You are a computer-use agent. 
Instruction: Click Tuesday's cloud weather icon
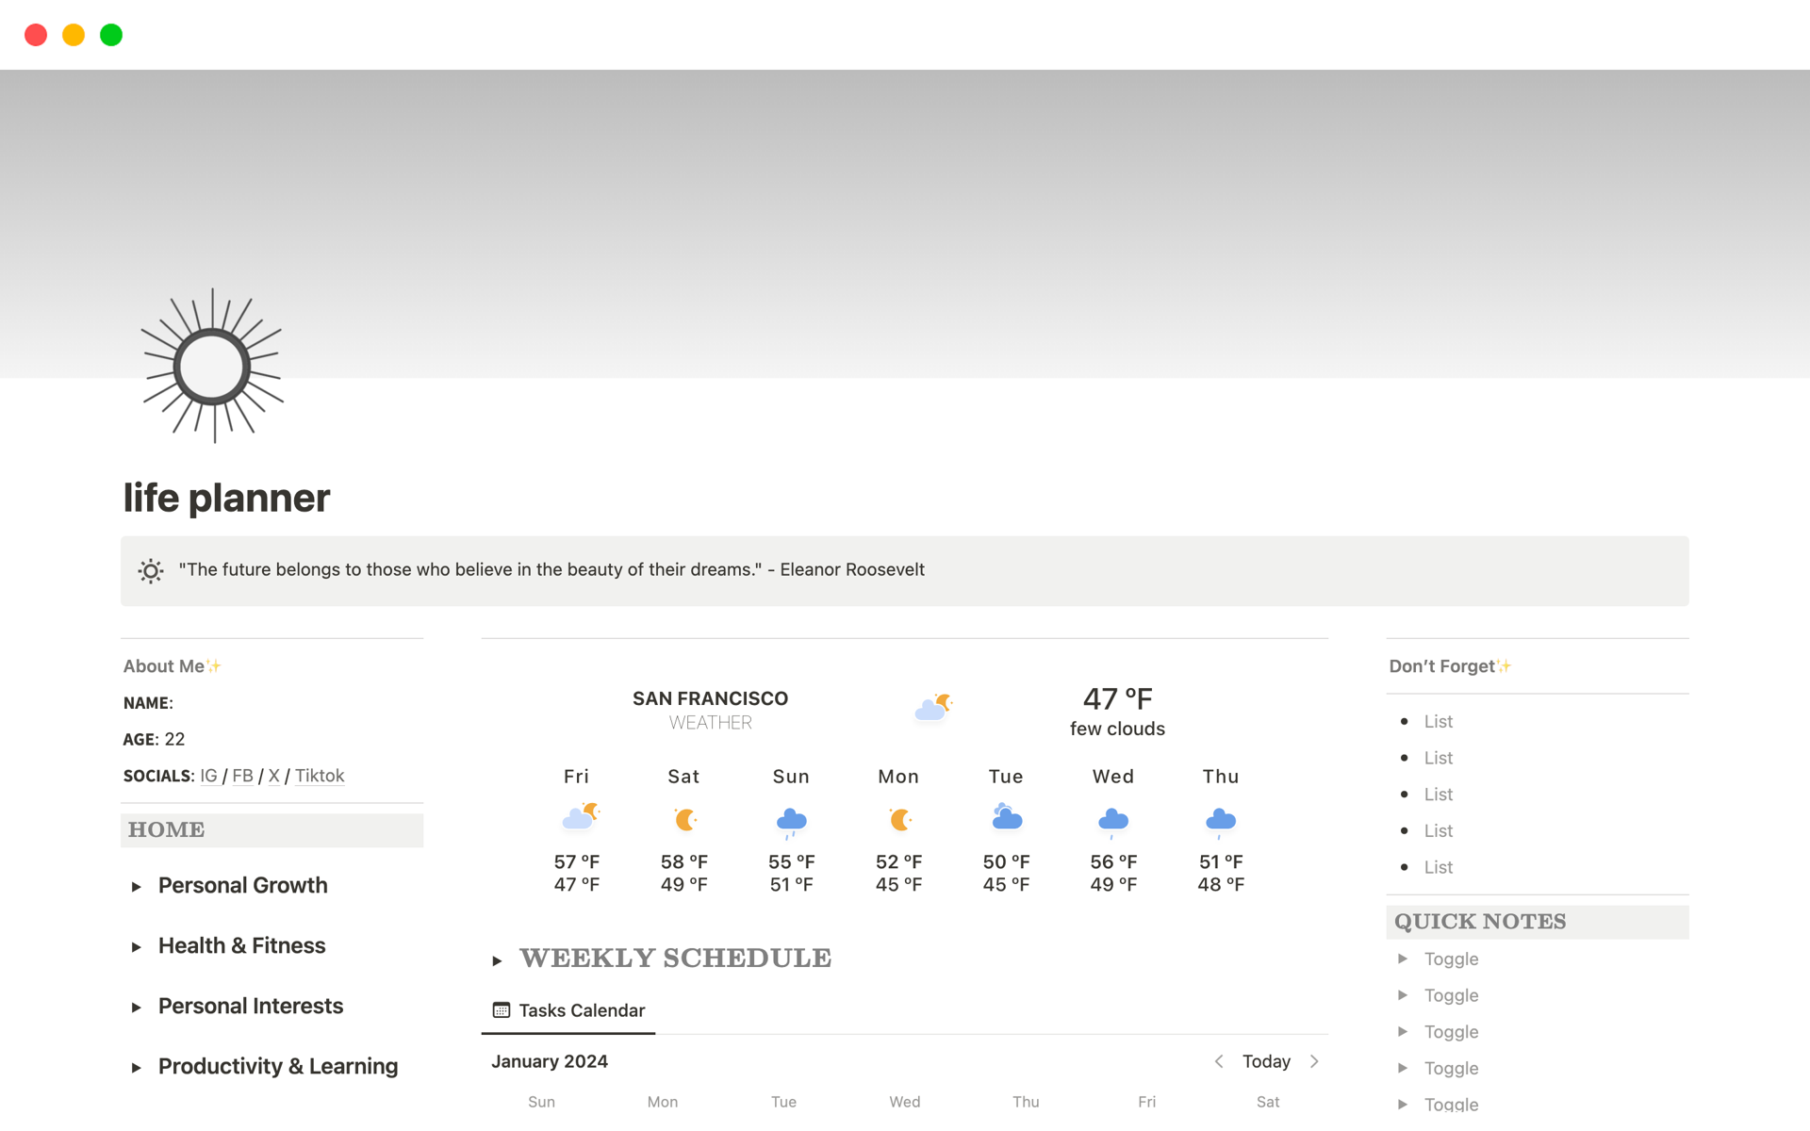[x=1007, y=816]
